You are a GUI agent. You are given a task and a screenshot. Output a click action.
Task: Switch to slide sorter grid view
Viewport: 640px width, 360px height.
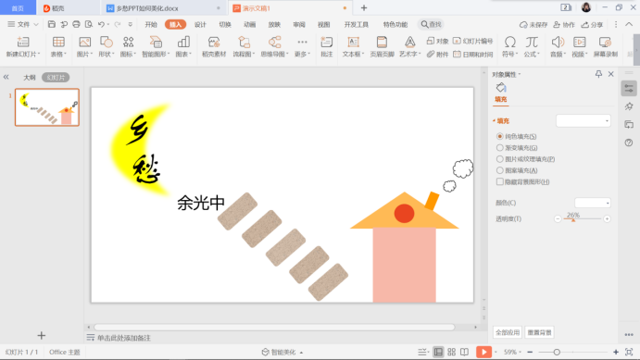pyautogui.click(x=451, y=352)
